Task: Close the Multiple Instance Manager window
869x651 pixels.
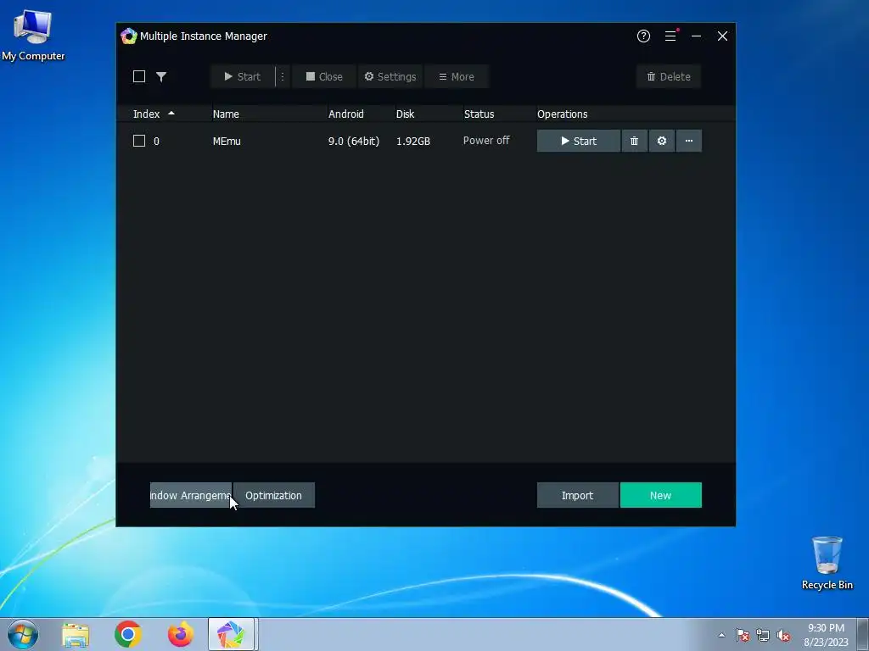Action: pos(722,36)
